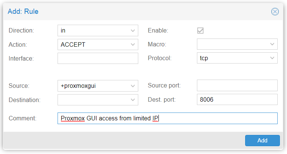Open the Macro dropdown arrow

(x=272, y=44)
